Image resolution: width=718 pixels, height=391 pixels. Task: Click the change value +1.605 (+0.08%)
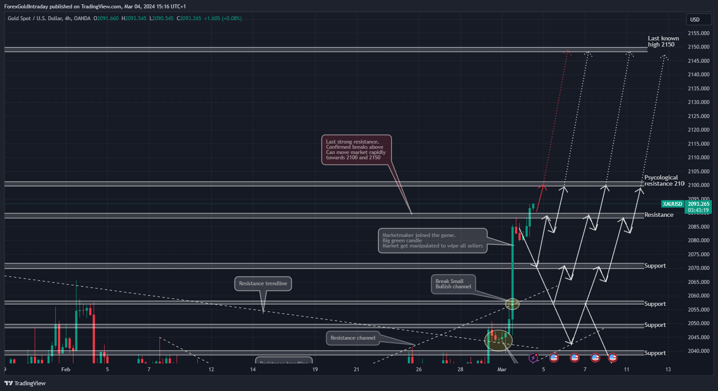(223, 18)
